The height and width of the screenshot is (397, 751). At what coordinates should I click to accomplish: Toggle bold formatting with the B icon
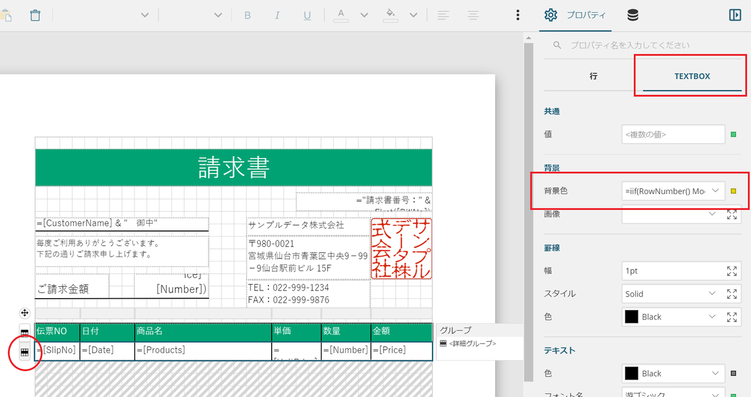point(247,15)
